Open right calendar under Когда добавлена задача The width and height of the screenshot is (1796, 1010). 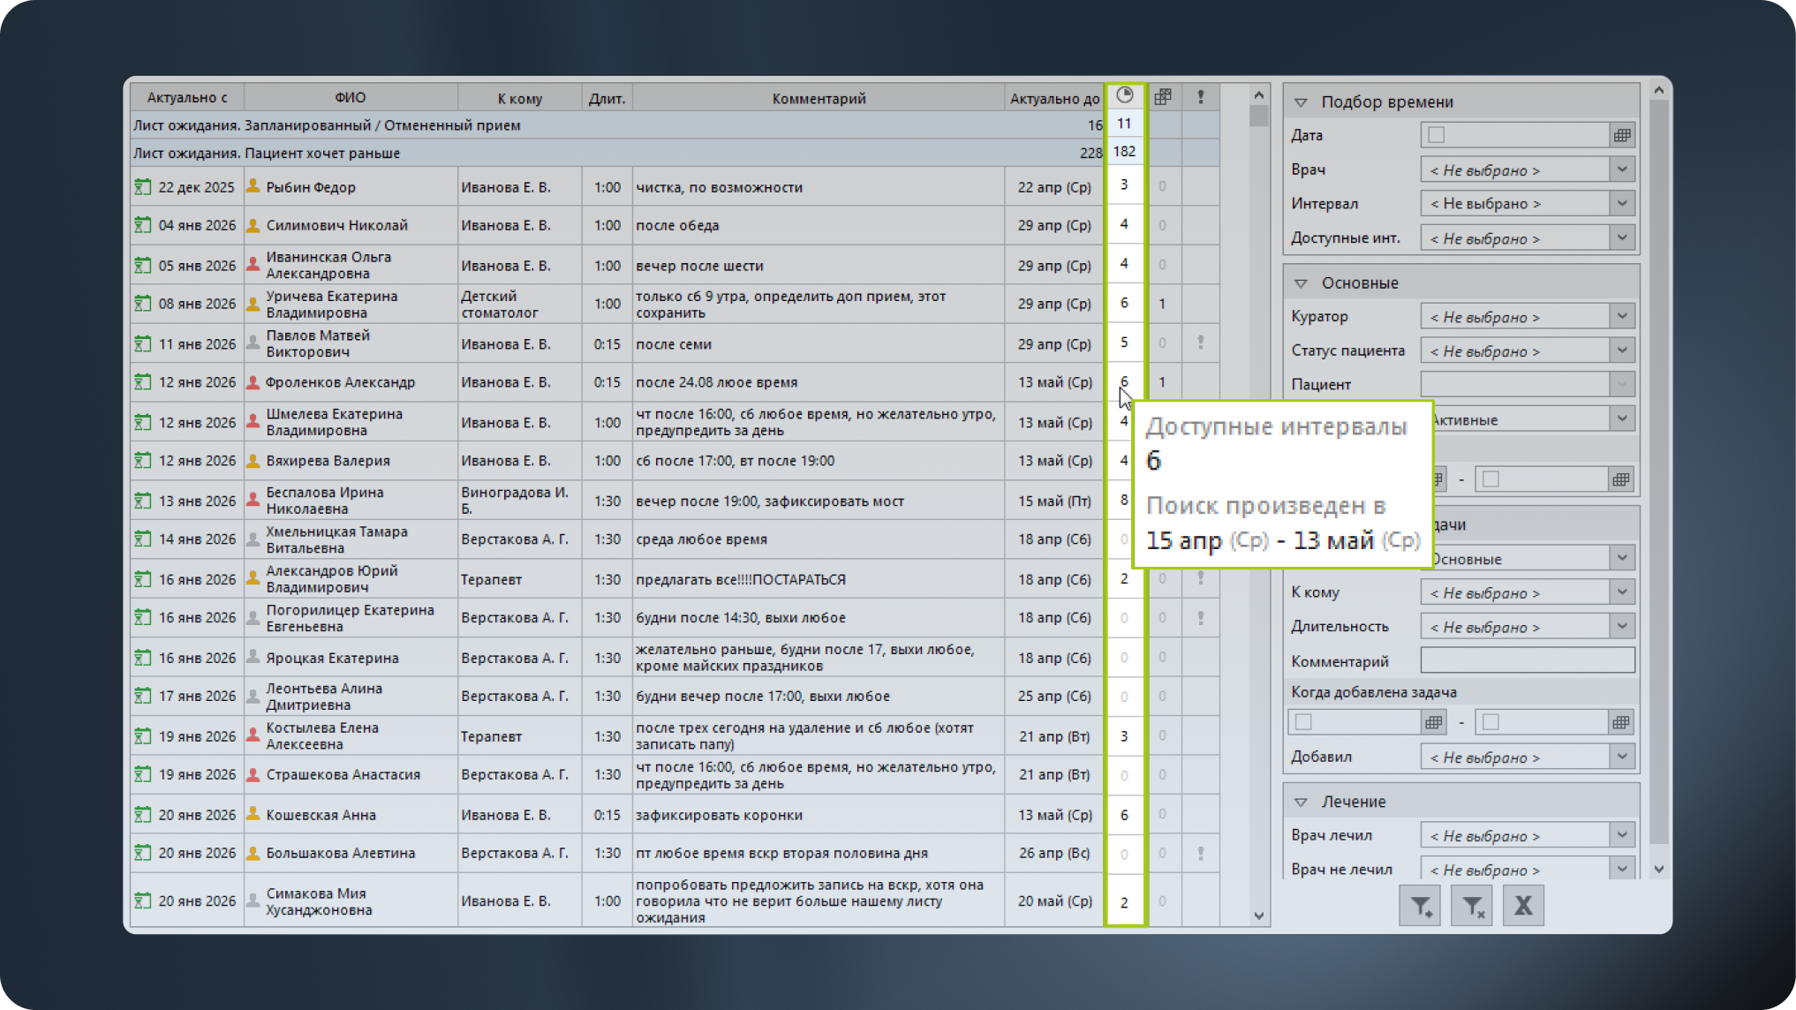pyautogui.click(x=1621, y=722)
